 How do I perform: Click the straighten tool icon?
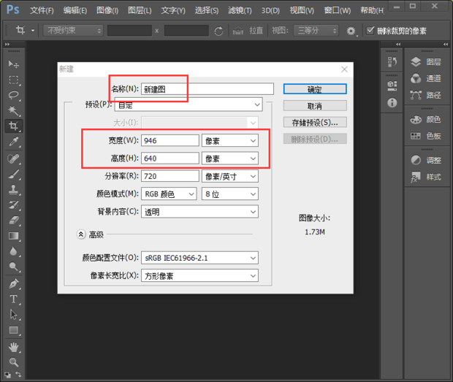tap(237, 31)
